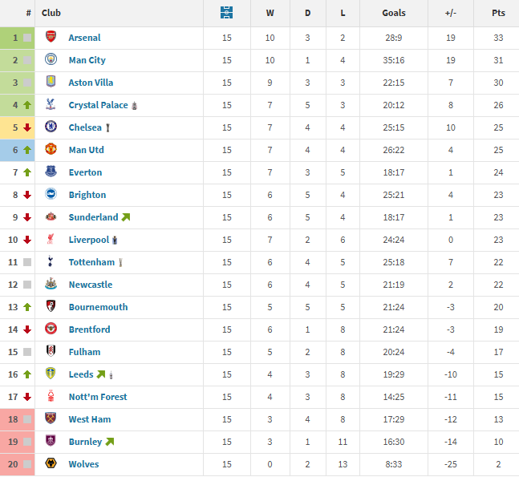Viewport: 519px width, 477px height.
Task: Click the W column header
Action: click(x=269, y=13)
